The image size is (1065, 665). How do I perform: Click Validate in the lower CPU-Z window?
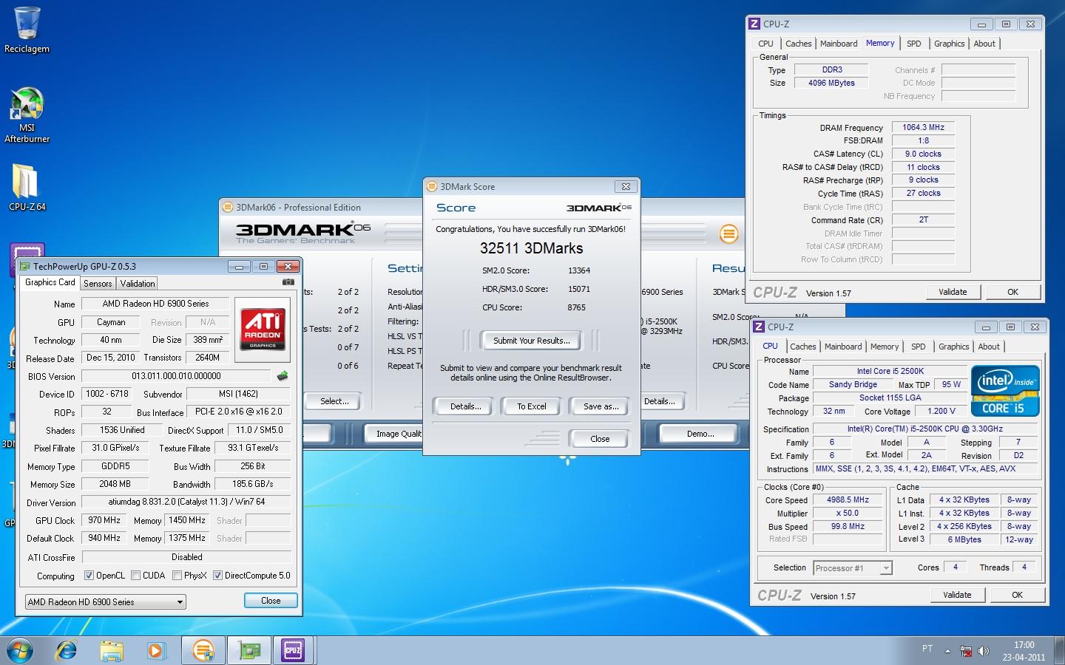[x=957, y=595]
